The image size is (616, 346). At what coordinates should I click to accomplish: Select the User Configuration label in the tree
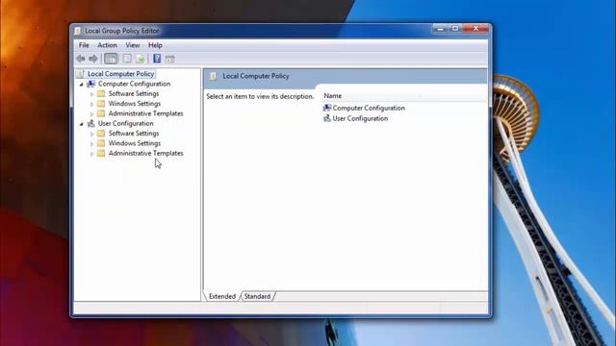[126, 124]
